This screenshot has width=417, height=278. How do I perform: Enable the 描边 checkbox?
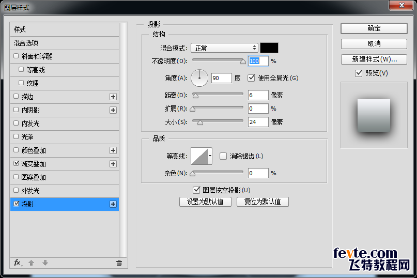coord(16,96)
